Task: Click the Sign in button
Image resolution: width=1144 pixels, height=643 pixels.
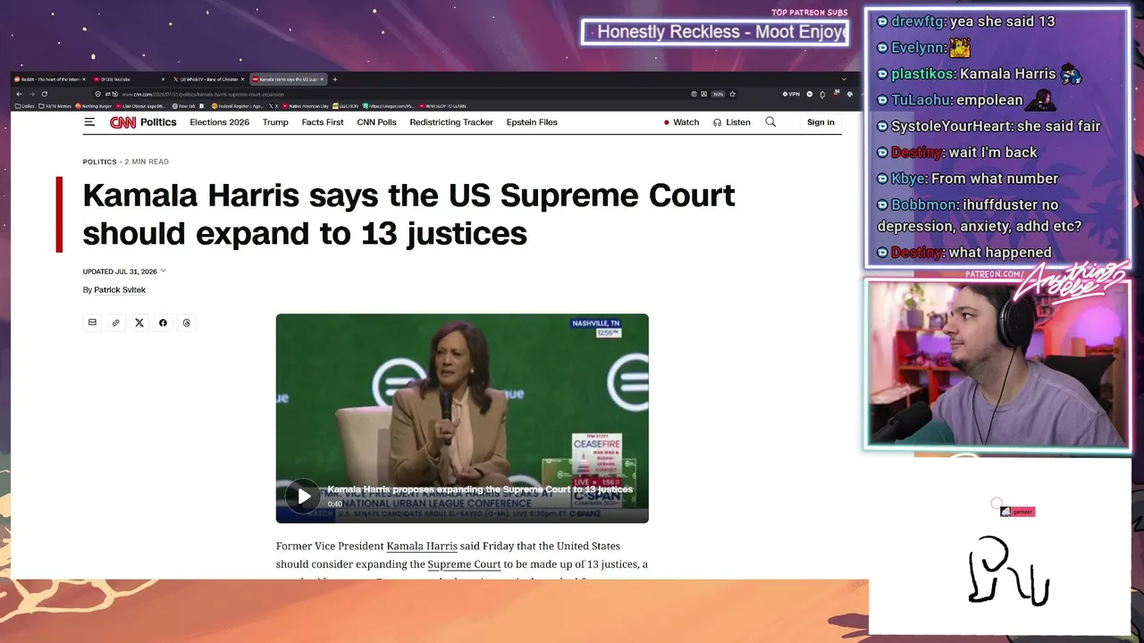Action: tap(820, 122)
